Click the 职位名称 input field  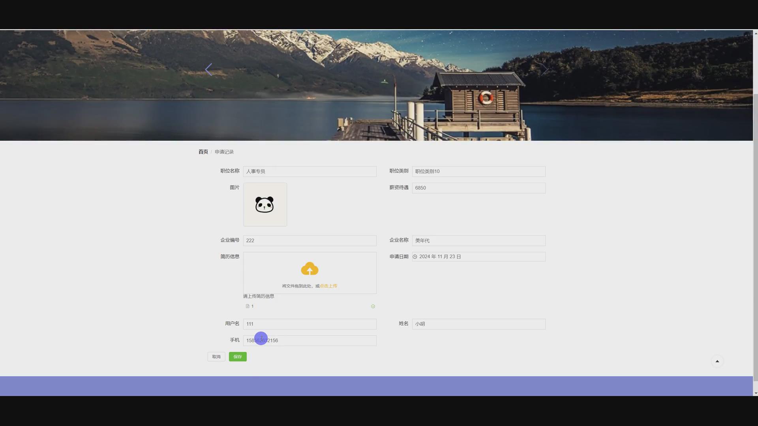310,171
